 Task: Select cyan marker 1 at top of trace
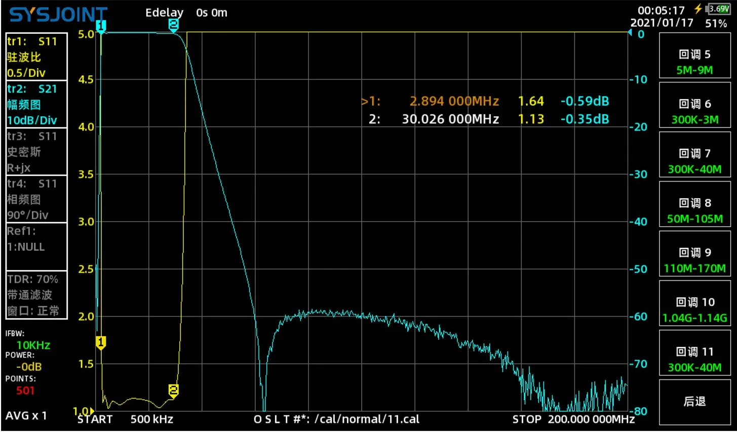click(x=101, y=27)
